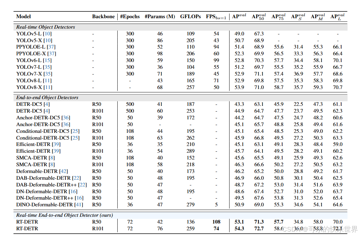Select the Real-time Object Detectors section heading
The height and width of the screenshot is (235, 359).
tap(46, 27)
